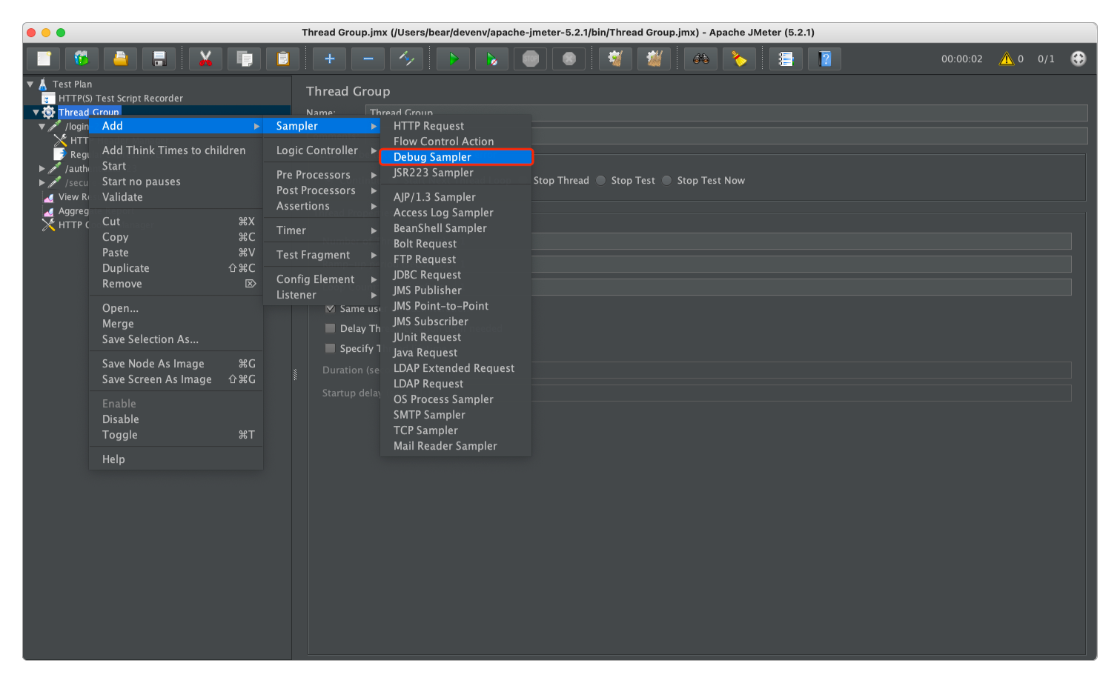
Task: Click the Open file folder icon
Action: tap(120, 59)
